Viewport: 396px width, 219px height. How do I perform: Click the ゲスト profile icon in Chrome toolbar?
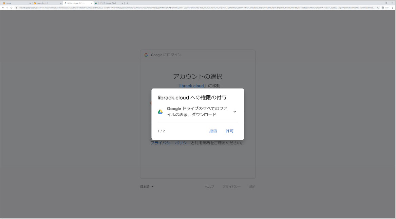click(x=383, y=8)
